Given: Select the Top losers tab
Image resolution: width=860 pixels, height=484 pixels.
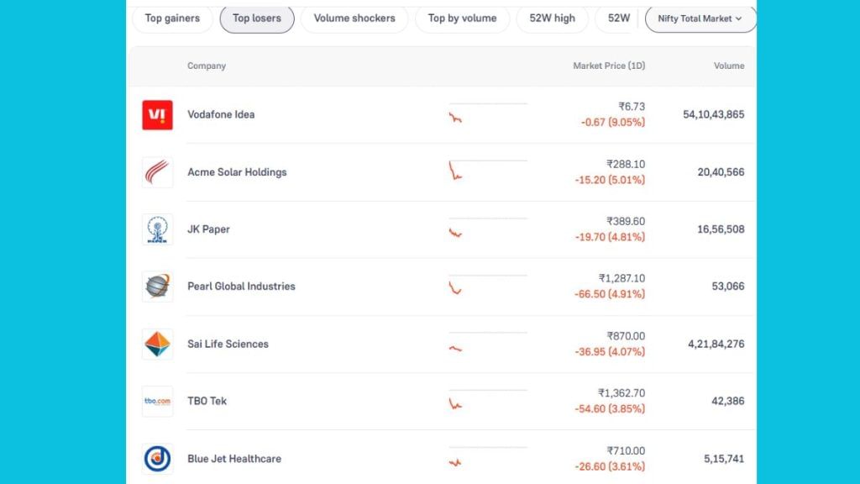Looking at the screenshot, I should click(x=257, y=18).
